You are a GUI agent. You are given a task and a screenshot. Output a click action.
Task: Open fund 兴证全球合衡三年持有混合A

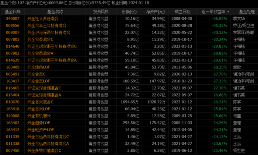(52, 60)
